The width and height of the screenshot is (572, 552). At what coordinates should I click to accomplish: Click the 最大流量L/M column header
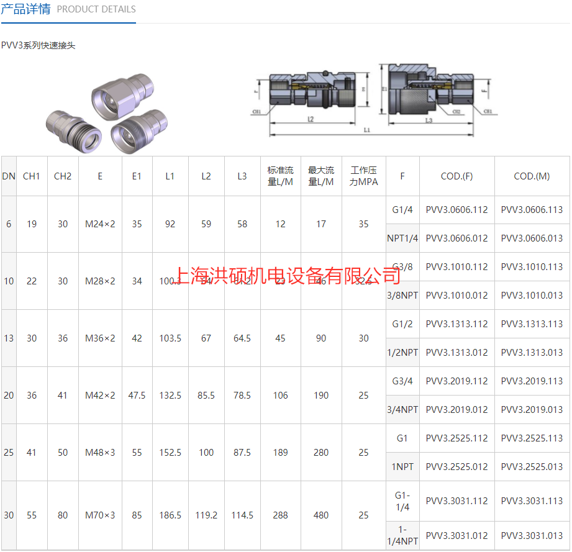pos(321,176)
